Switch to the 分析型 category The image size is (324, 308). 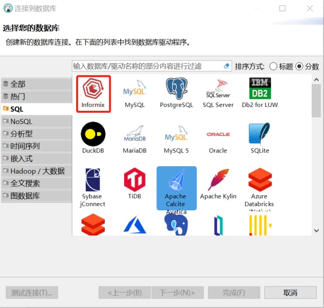coord(36,134)
